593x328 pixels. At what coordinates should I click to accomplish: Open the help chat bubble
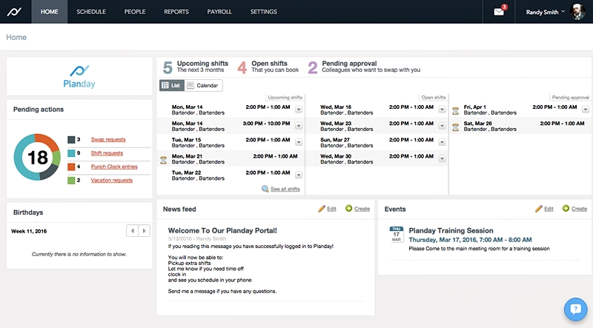(575, 309)
